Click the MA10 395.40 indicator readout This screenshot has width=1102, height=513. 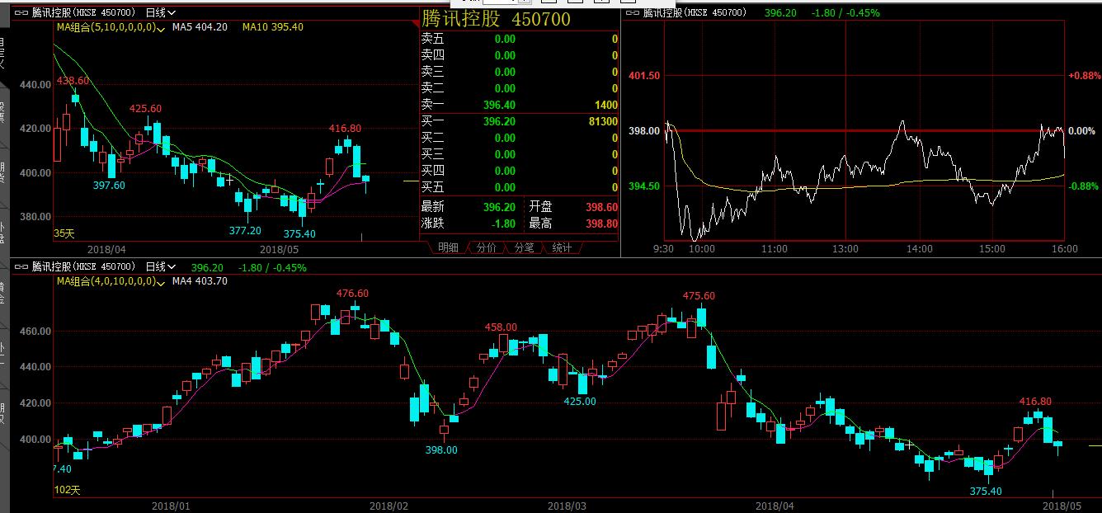pyautogui.click(x=273, y=27)
